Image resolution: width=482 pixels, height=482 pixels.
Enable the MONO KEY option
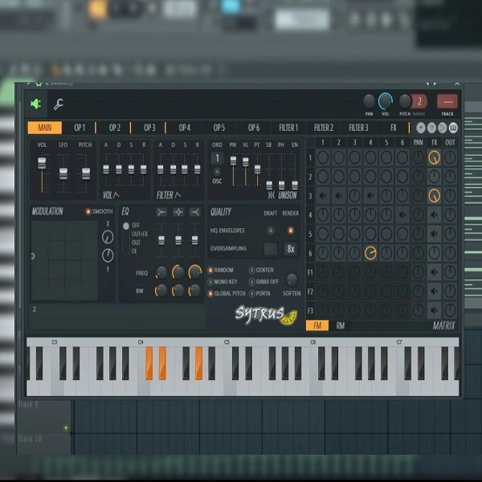click(223, 282)
